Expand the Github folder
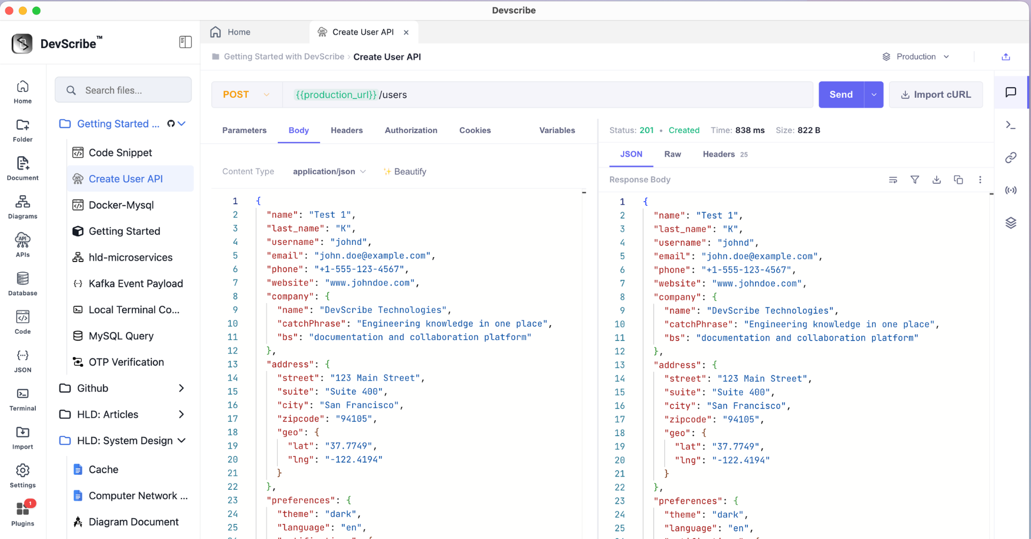 pos(181,388)
